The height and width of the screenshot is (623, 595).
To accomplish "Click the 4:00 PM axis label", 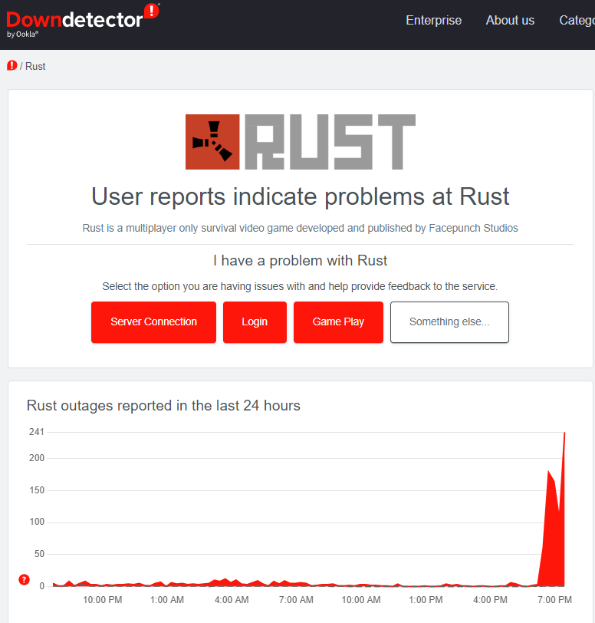I will coord(490,600).
